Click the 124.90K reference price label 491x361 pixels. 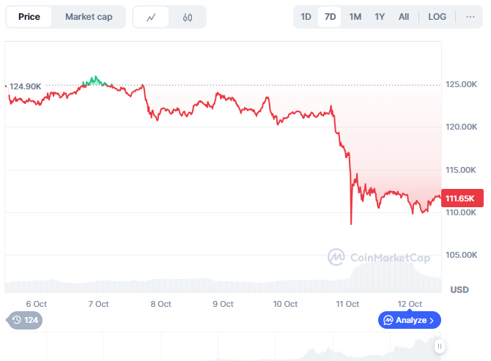[25, 86]
